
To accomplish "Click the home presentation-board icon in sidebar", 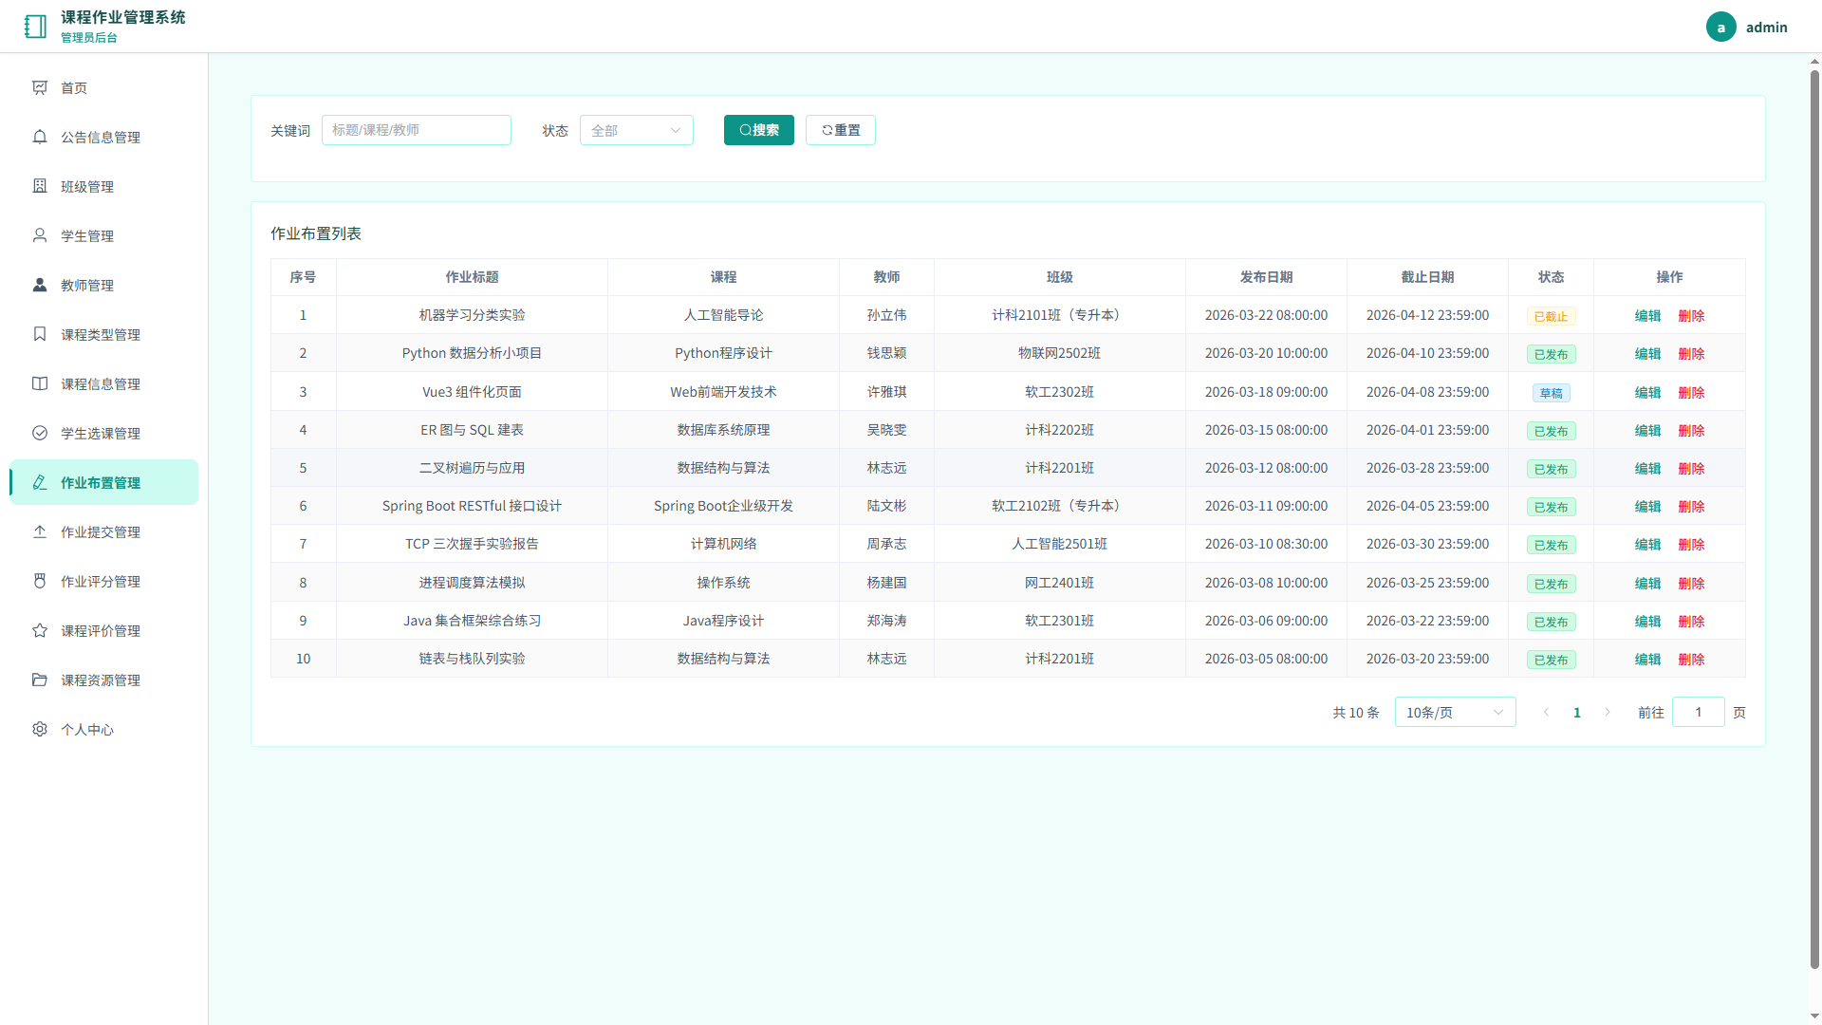I will (x=40, y=87).
